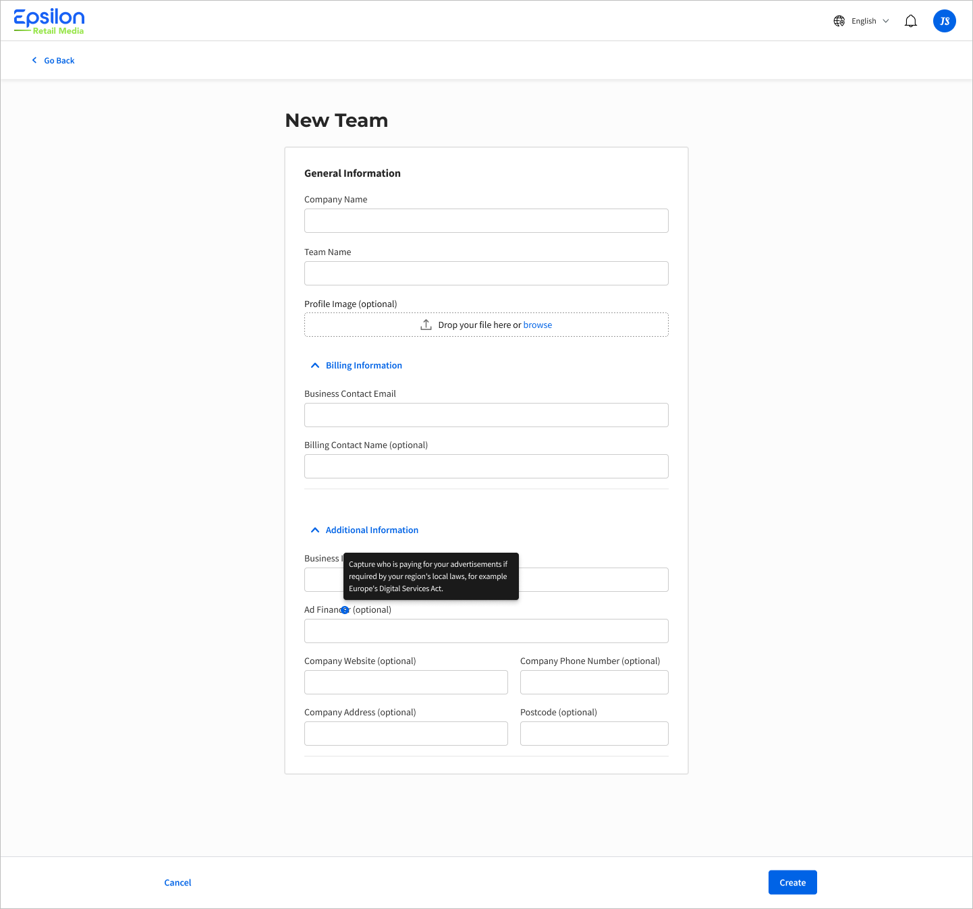973x909 pixels.
Task: Focus the Business Contact Email field
Action: coord(486,415)
